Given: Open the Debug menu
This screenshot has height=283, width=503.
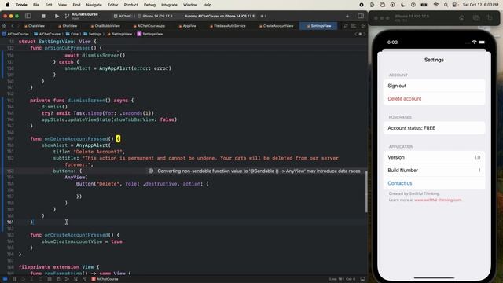Looking at the screenshot, I should click(x=149, y=5).
